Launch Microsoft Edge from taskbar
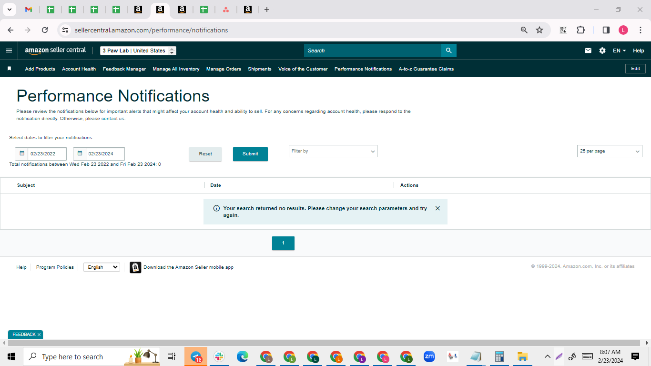651x366 pixels. 243,356
